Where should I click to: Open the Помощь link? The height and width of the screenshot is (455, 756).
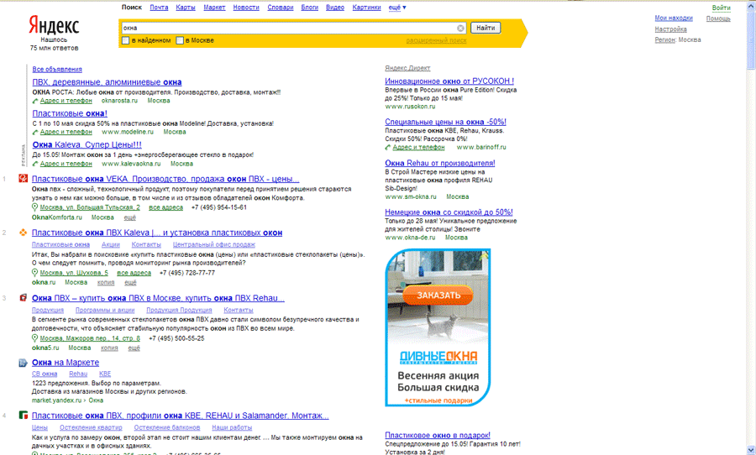click(718, 18)
